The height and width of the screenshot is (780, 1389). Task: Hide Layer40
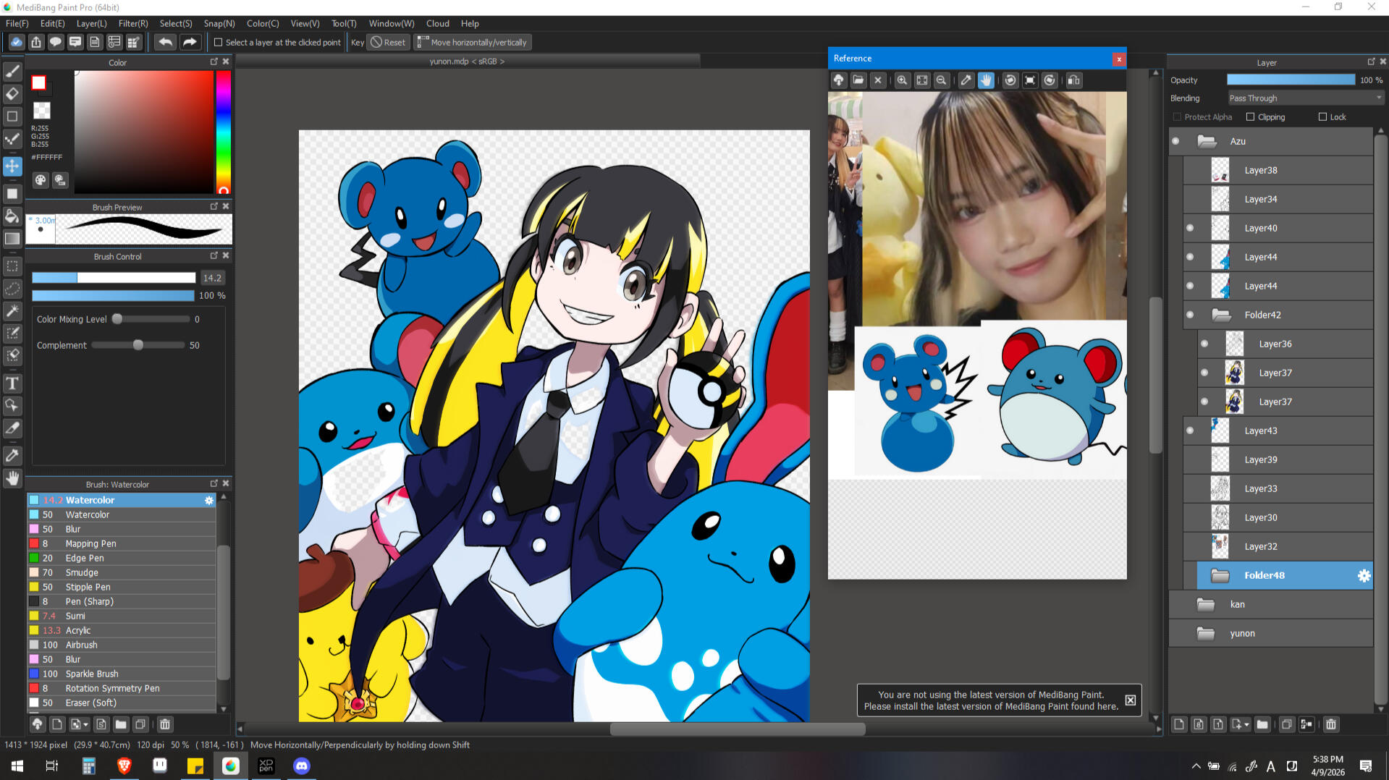pyautogui.click(x=1190, y=228)
